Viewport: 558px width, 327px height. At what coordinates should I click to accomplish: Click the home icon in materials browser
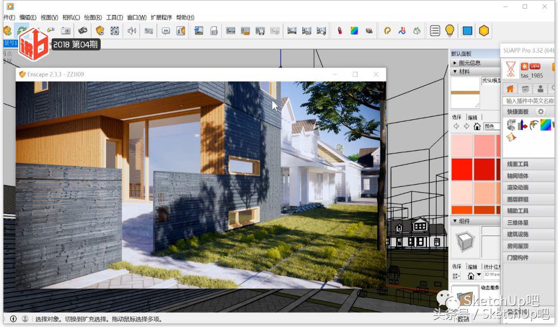[477, 127]
